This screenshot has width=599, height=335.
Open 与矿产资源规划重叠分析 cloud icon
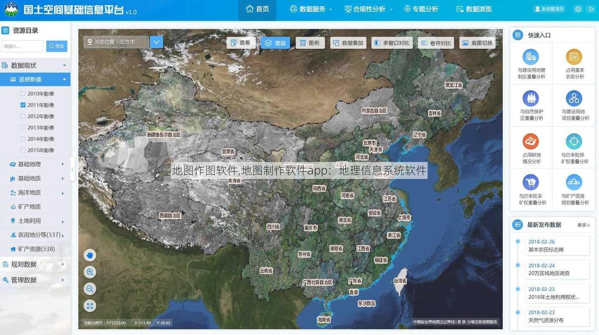point(574,182)
